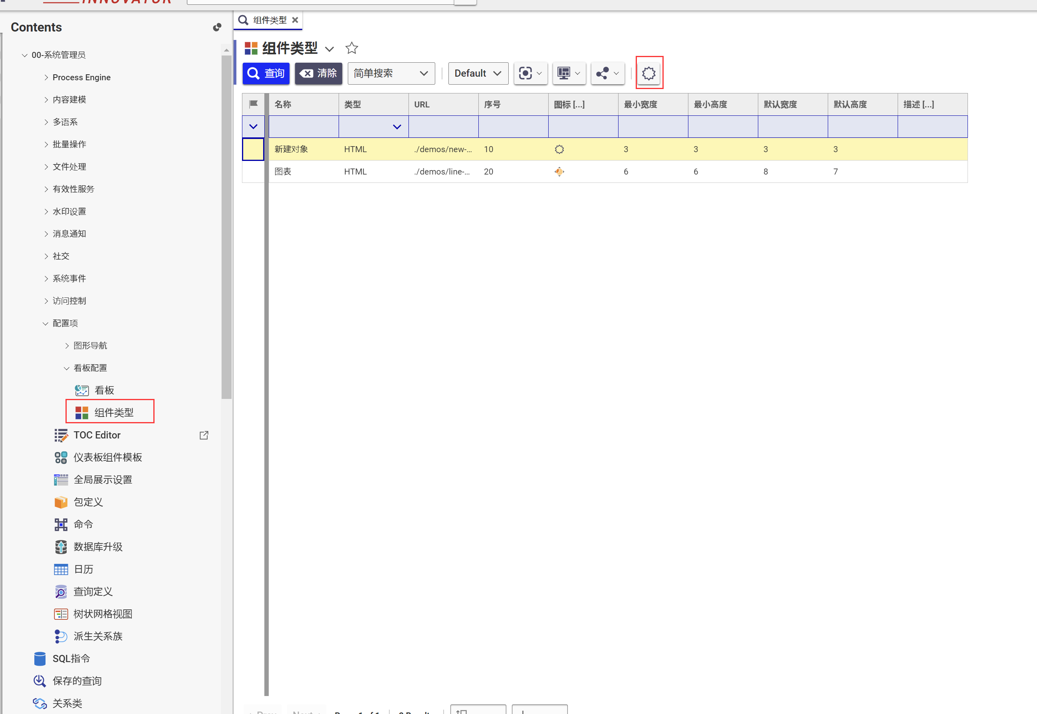Pin the Contents sidebar using pin icon
The image size is (1037, 714).
point(217,27)
